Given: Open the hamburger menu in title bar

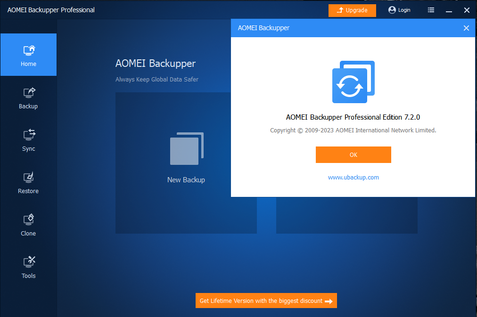Looking at the screenshot, I should [431, 10].
